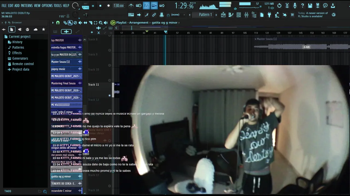Toggle note/clip grouping link icon
The image size is (350, 196).
click(x=154, y=15)
